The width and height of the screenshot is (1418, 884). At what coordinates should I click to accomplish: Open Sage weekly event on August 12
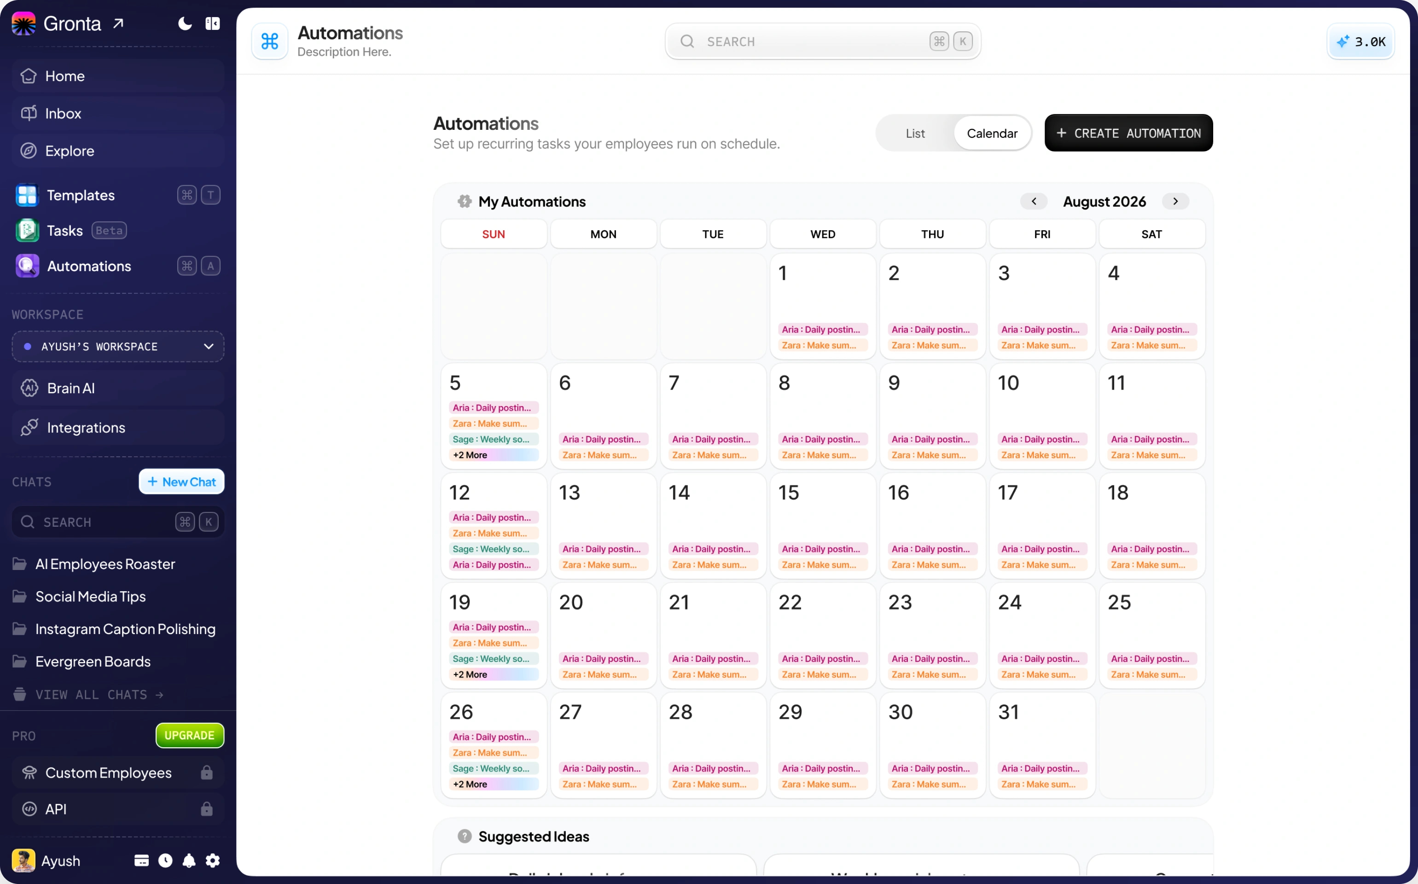coord(494,550)
